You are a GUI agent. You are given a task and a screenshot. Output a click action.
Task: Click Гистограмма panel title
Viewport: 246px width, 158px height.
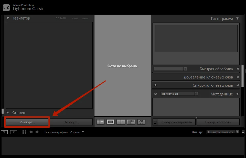(x=222, y=19)
